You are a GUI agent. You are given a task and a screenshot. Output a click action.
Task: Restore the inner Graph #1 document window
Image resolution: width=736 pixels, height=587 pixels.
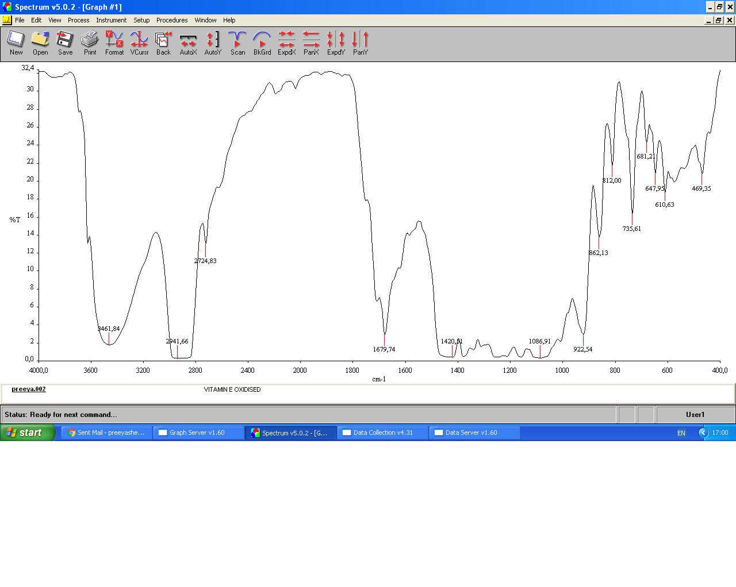click(x=719, y=20)
